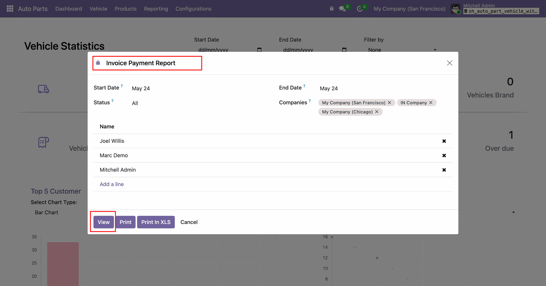
Task: Click the Top 5 Customer heading
Action: [x=56, y=191]
